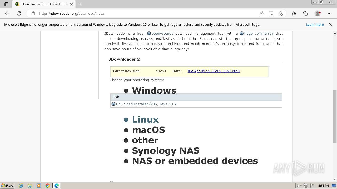Click the browser Back arrow
This screenshot has height=189, width=337.
(7, 13)
